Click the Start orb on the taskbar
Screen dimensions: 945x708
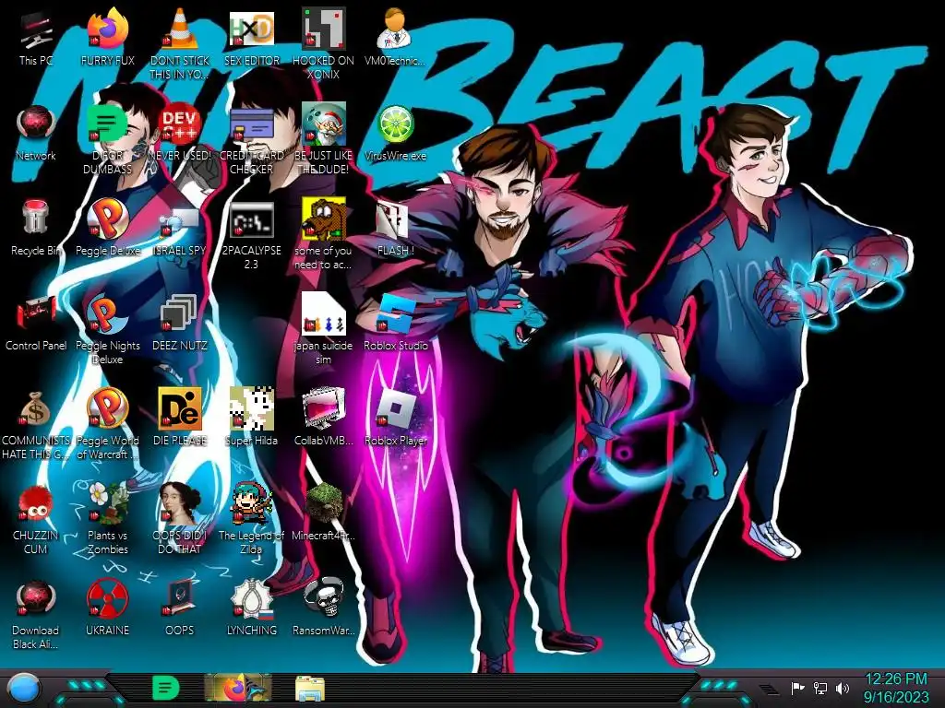pyautogui.click(x=23, y=689)
